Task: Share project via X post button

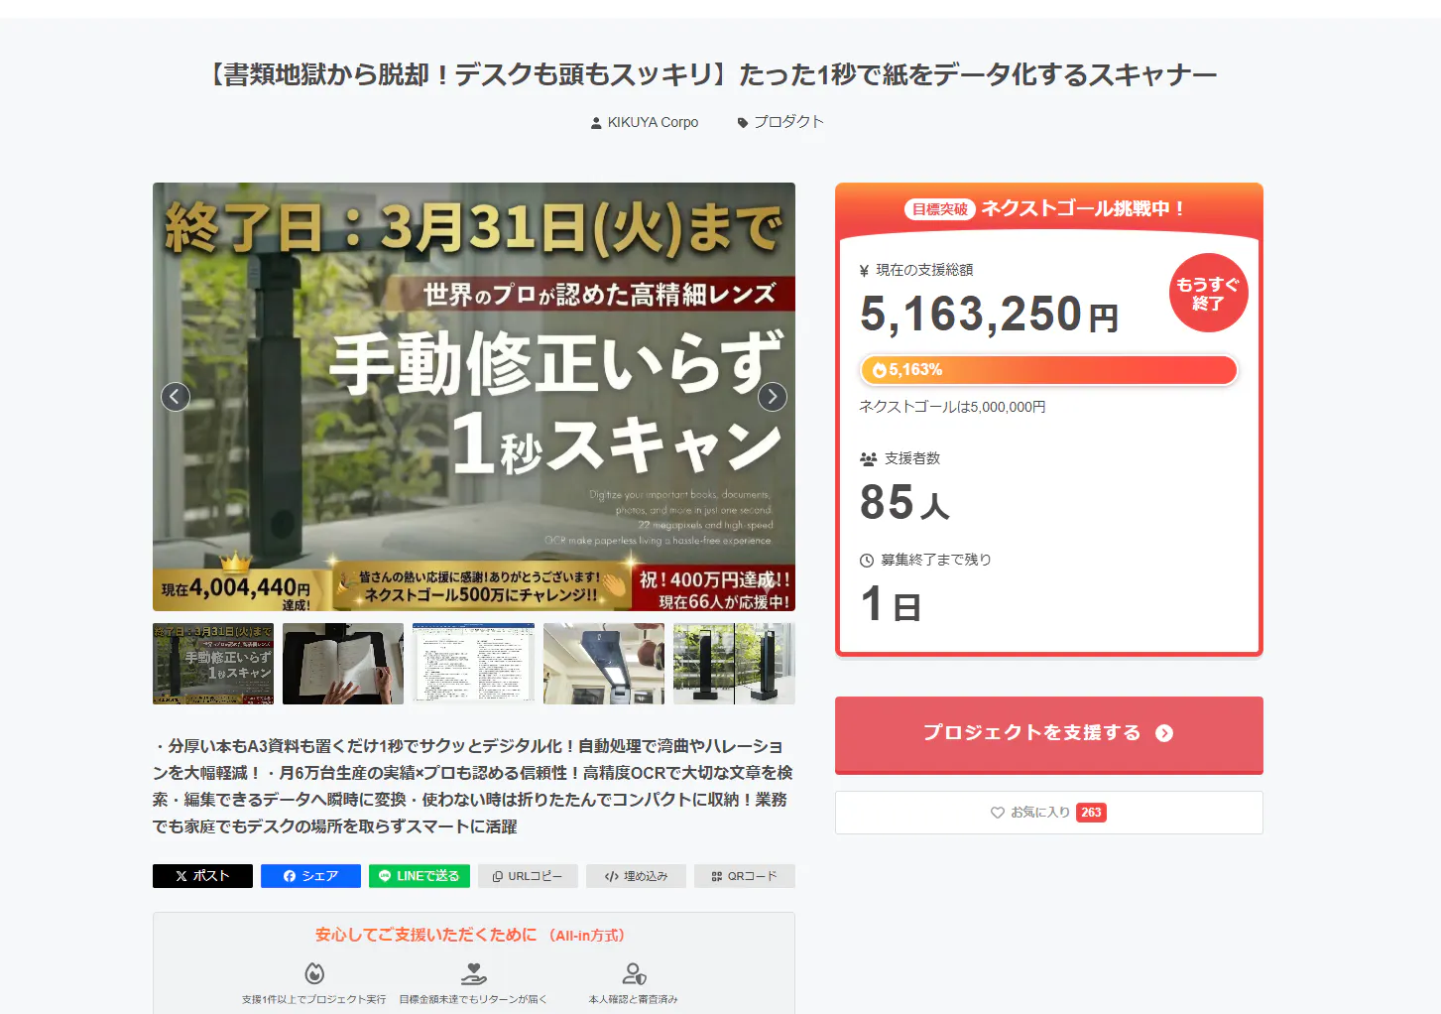Action: pyautogui.click(x=202, y=876)
